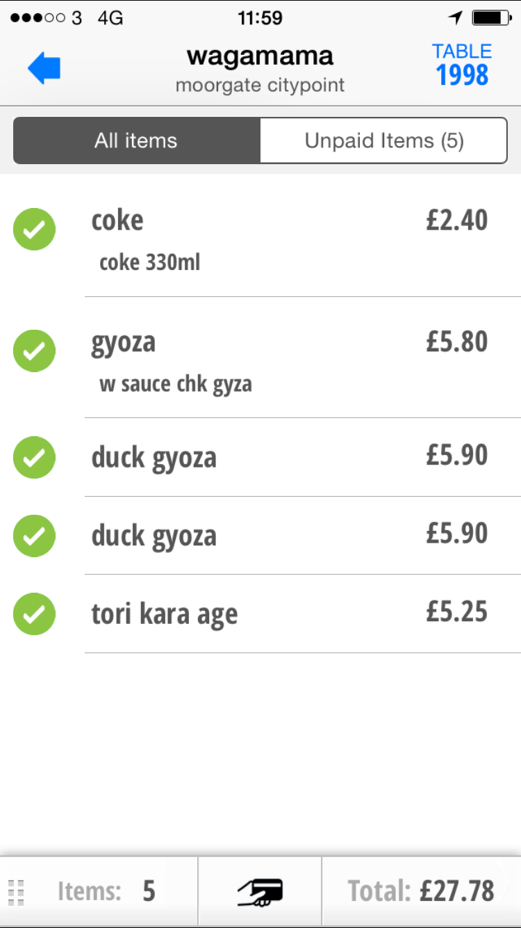Viewport: 521px width, 928px height.
Task: Select the coke 330ml item name
Action: [149, 262]
